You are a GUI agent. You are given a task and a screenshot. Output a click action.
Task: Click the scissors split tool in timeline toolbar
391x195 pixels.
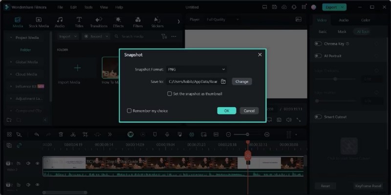pyautogui.click(x=73, y=135)
